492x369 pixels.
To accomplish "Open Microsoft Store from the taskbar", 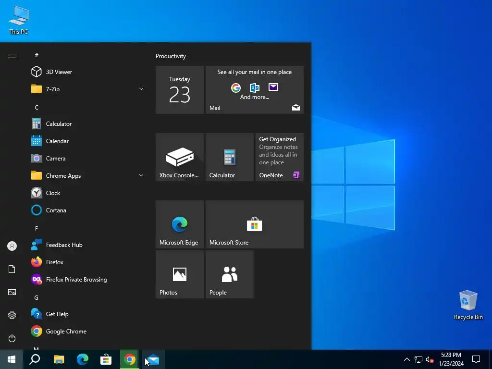I will (106, 359).
